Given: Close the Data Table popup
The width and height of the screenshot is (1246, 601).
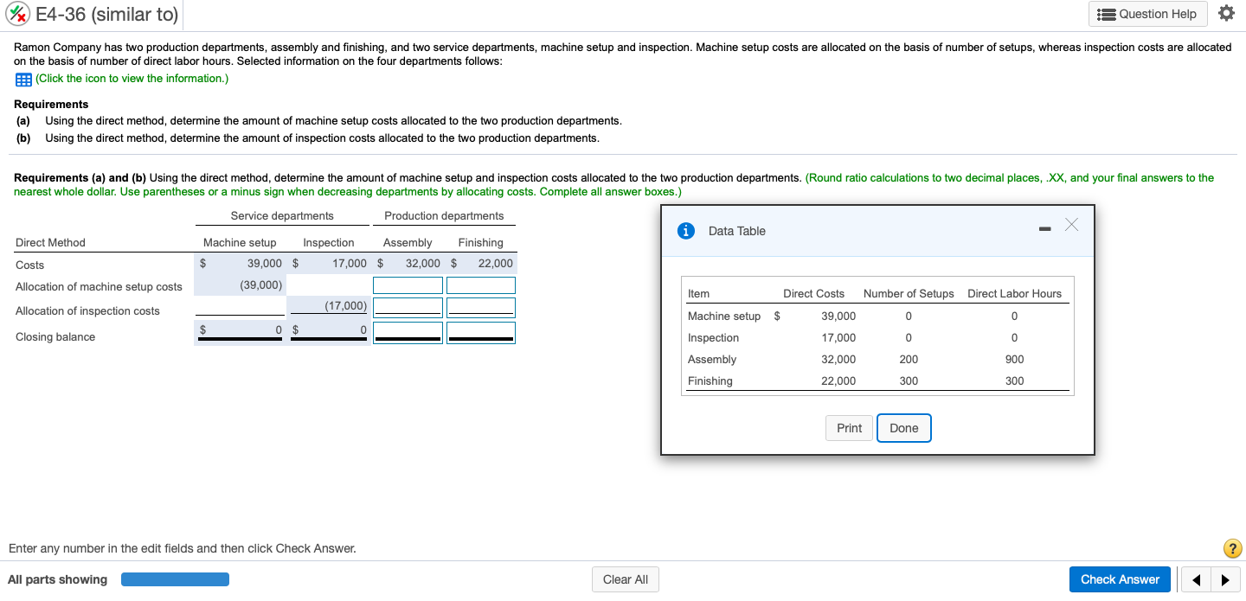Looking at the screenshot, I should tap(1072, 225).
